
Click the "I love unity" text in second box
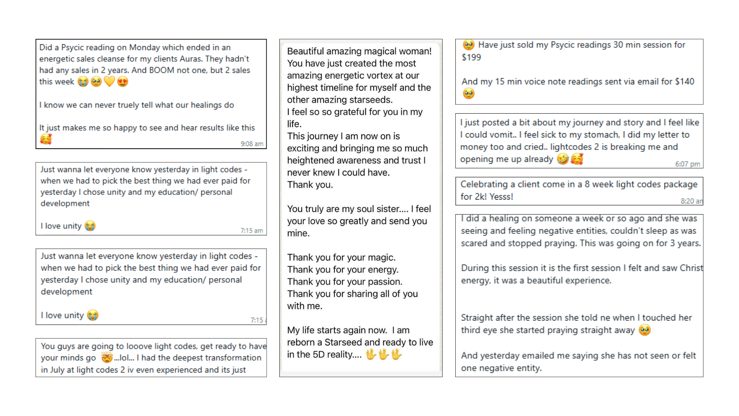[61, 226]
